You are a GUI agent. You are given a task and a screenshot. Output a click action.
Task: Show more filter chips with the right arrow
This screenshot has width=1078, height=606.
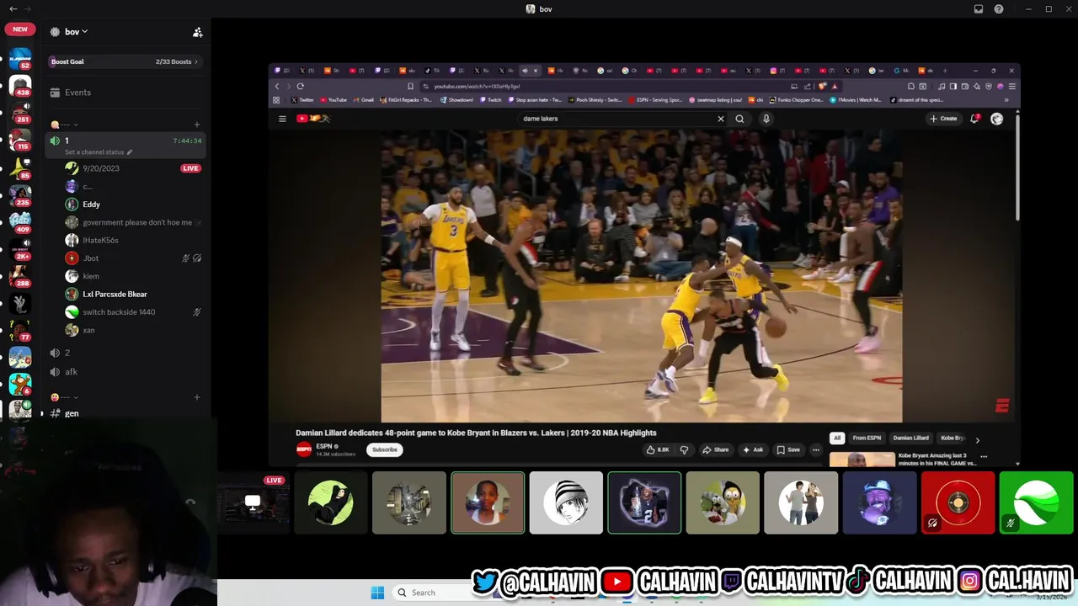977,439
